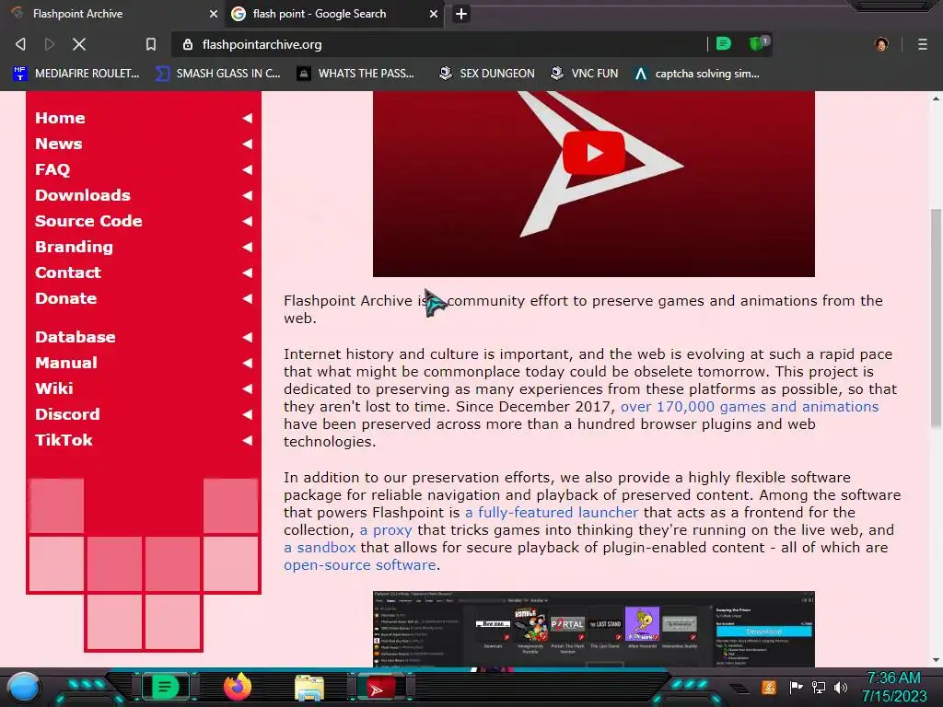The width and height of the screenshot is (943, 707).
Task: Close the flash point Google Search tab
Action: (x=433, y=14)
